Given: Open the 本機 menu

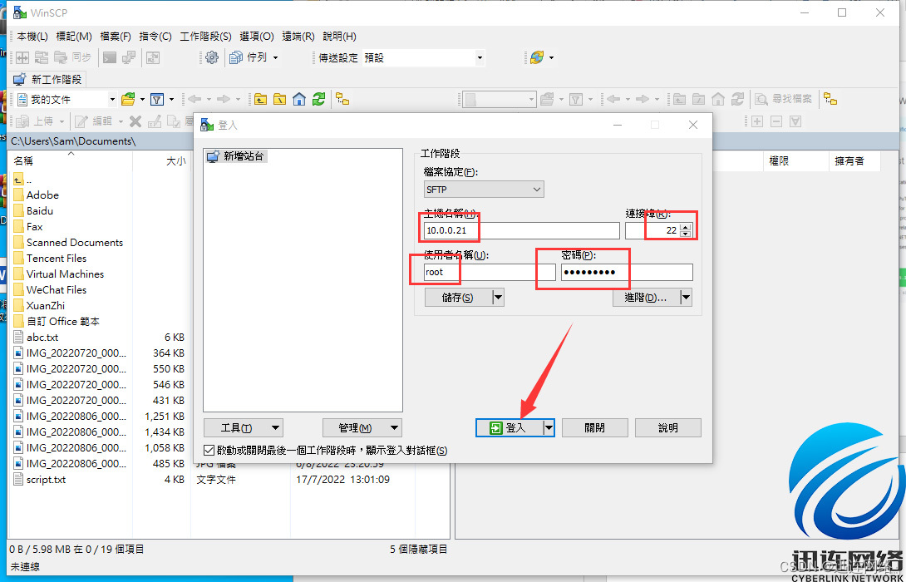Looking at the screenshot, I should (x=32, y=37).
